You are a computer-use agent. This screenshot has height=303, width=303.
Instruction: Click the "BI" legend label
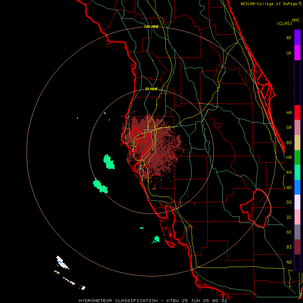[289, 247]
